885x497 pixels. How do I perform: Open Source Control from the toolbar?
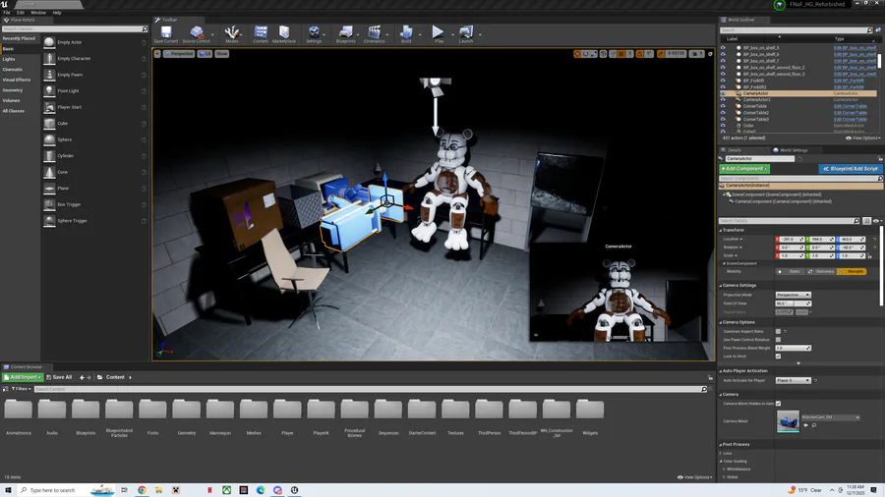pyautogui.click(x=196, y=33)
